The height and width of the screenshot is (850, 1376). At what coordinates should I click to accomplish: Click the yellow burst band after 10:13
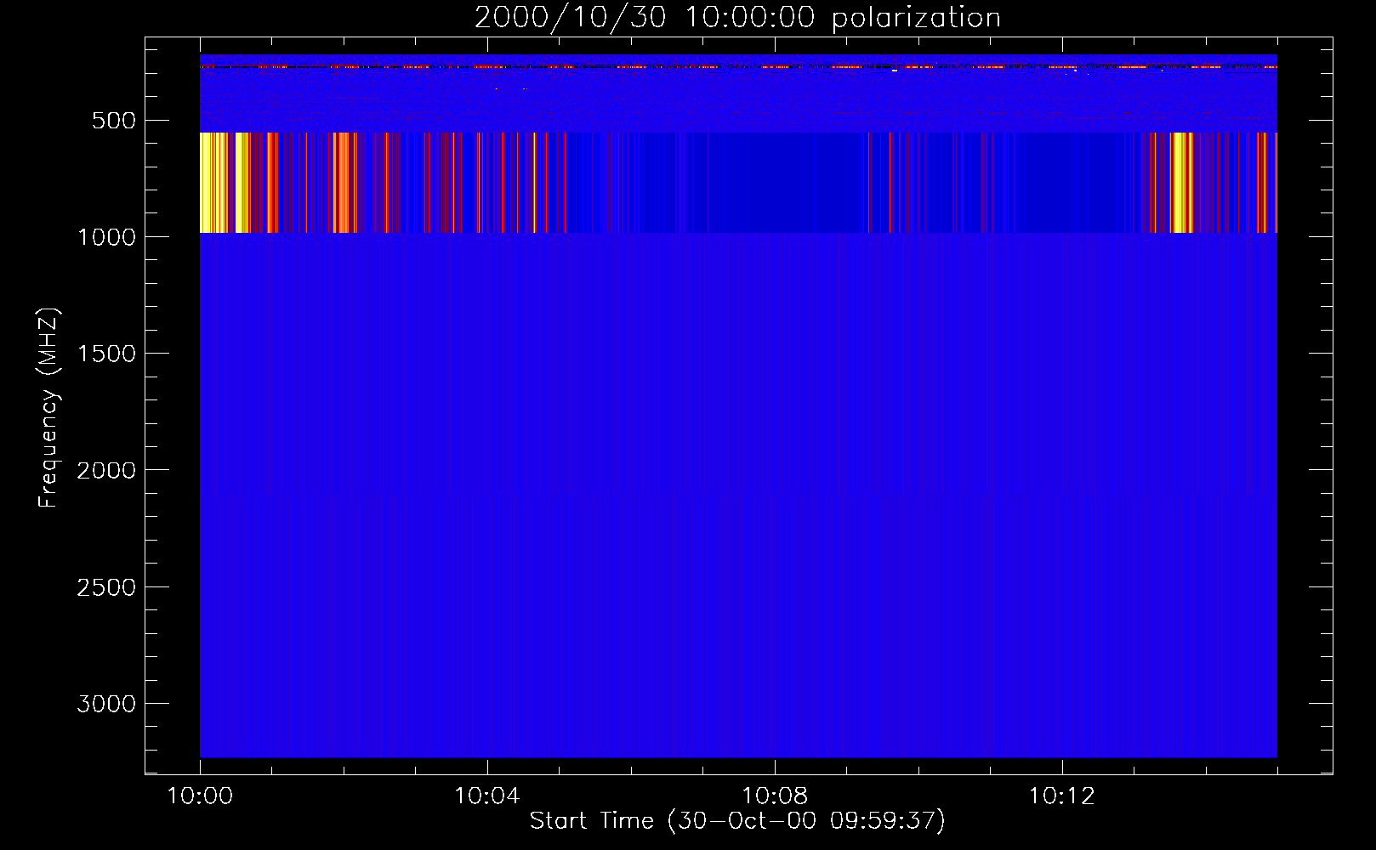(1180, 183)
